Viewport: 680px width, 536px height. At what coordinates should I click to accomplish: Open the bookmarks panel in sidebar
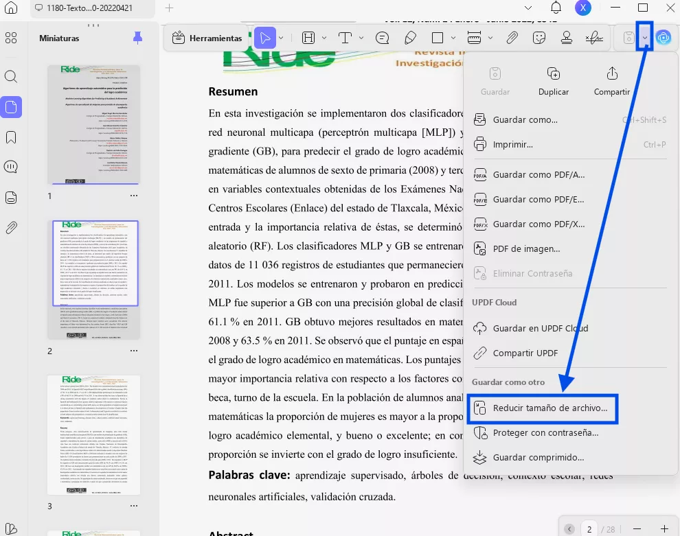[x=11, y=137]
